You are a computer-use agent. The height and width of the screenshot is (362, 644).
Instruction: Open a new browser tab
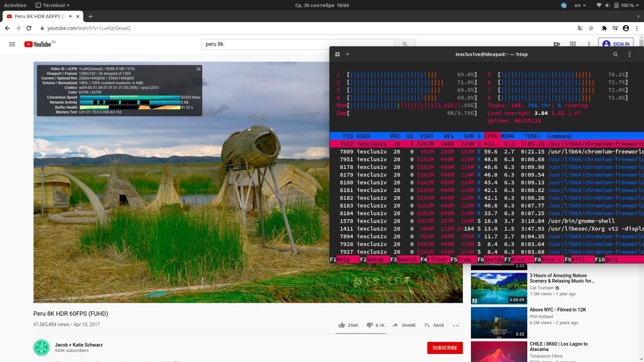pos(91,17)
